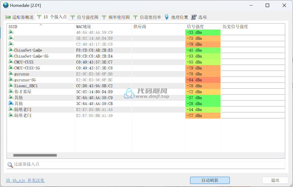Click the icon of row with MAC C2:49:43:17:3E:C8
This screenshot has width=293, height=187.
coord(11,44)
